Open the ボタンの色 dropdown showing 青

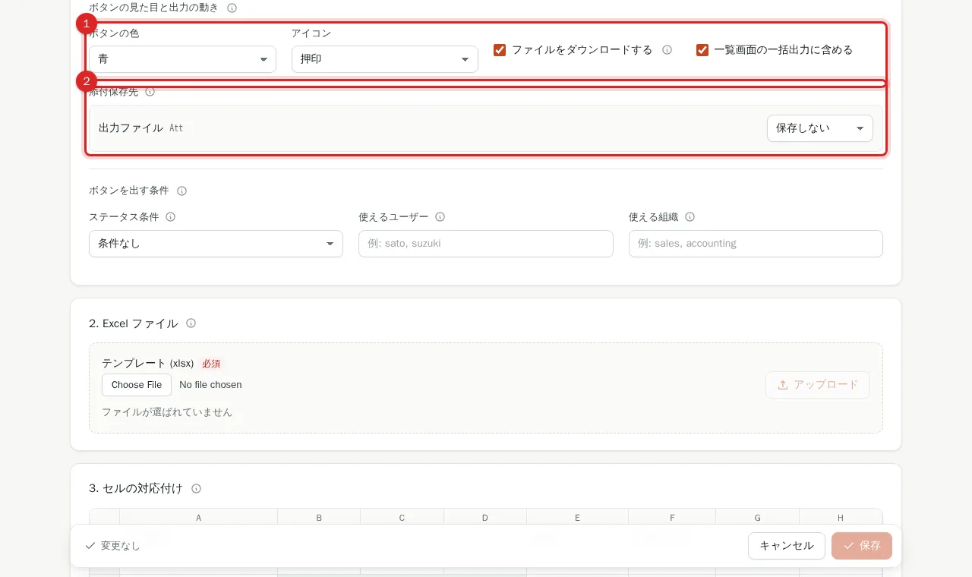point(182,59)
